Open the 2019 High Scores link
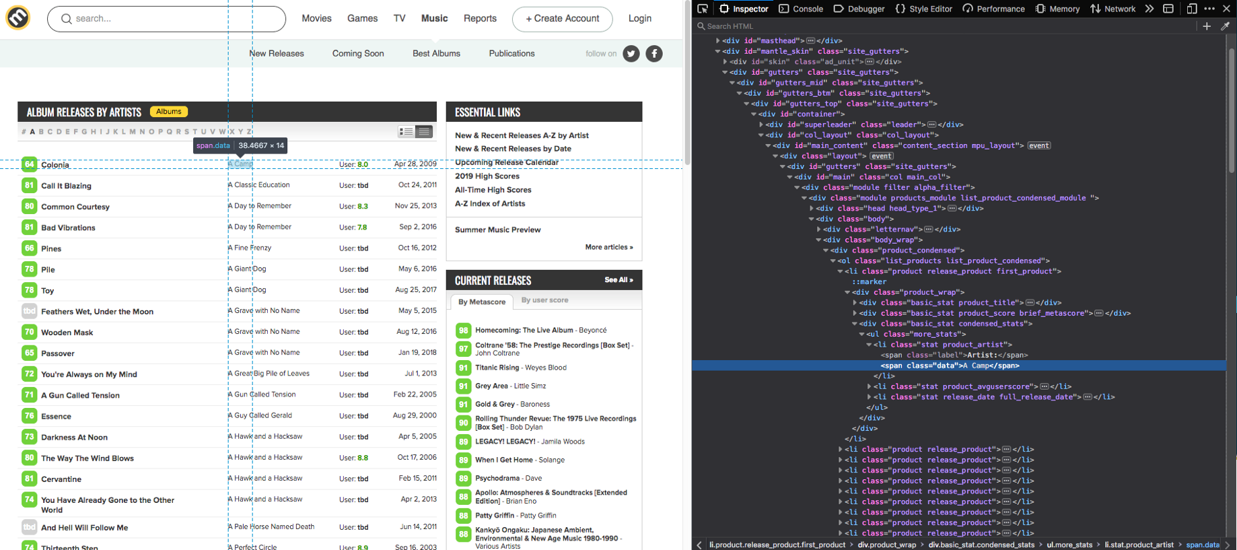The image size is (1237, 550). [x=487, y=176]
